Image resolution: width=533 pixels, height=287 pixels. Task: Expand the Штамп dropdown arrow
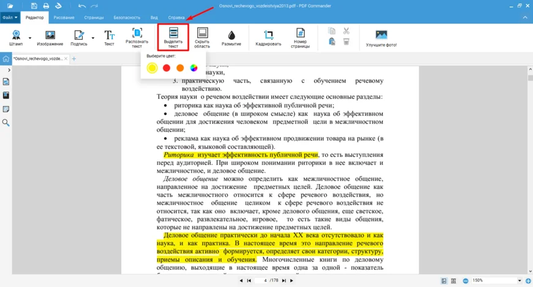point(30,38)
